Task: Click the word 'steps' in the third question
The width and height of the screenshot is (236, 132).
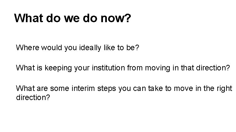Action: [107, 89]
